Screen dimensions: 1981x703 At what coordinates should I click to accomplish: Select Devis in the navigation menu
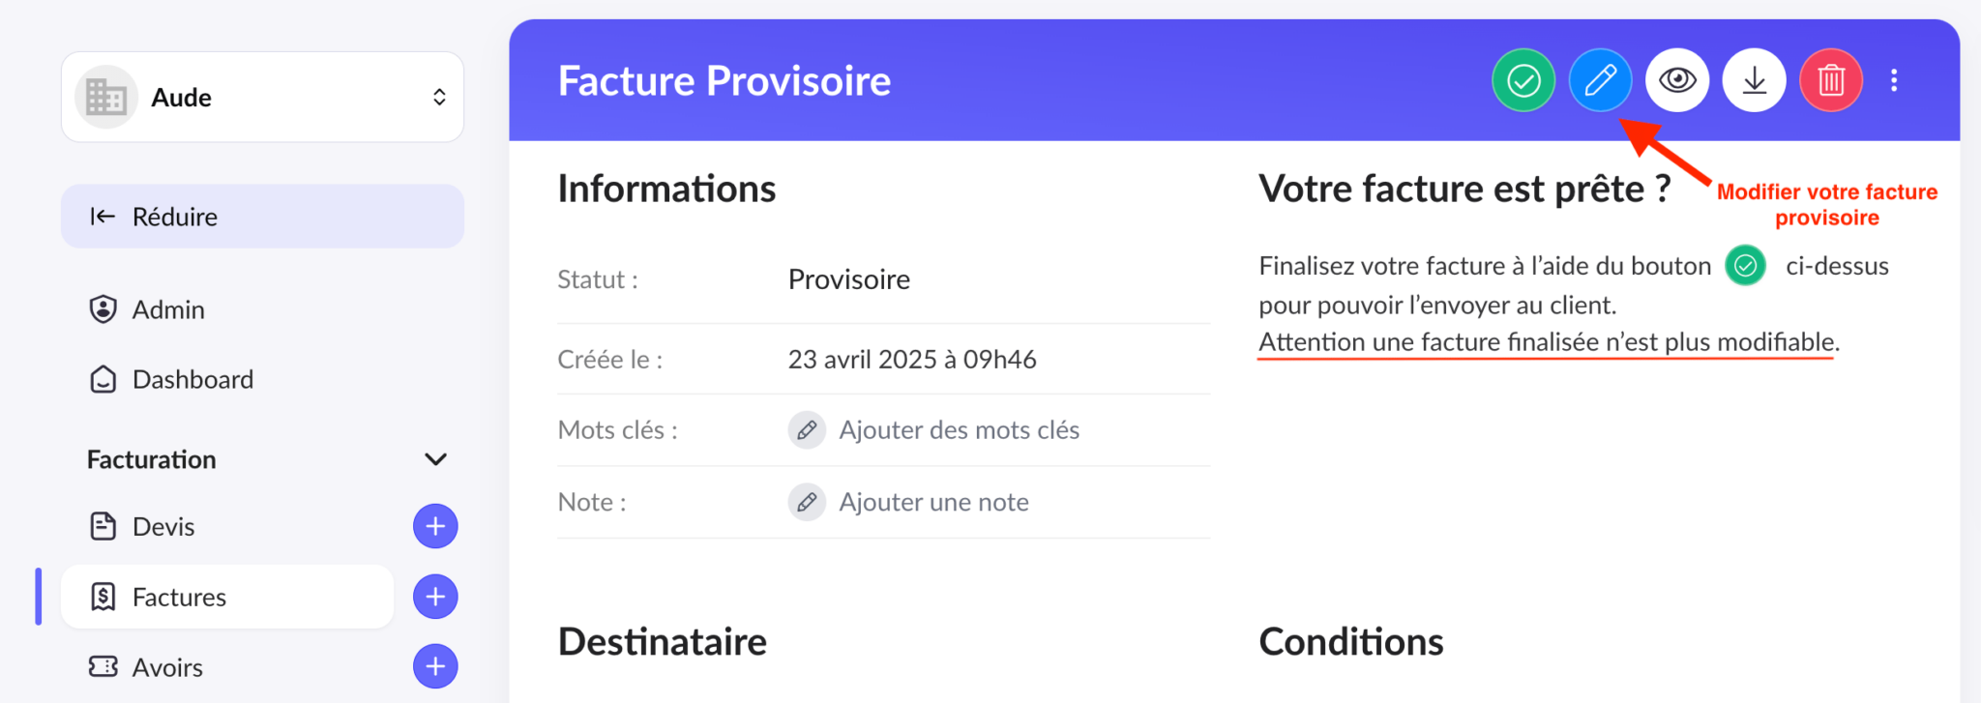[x=164, y=526]
